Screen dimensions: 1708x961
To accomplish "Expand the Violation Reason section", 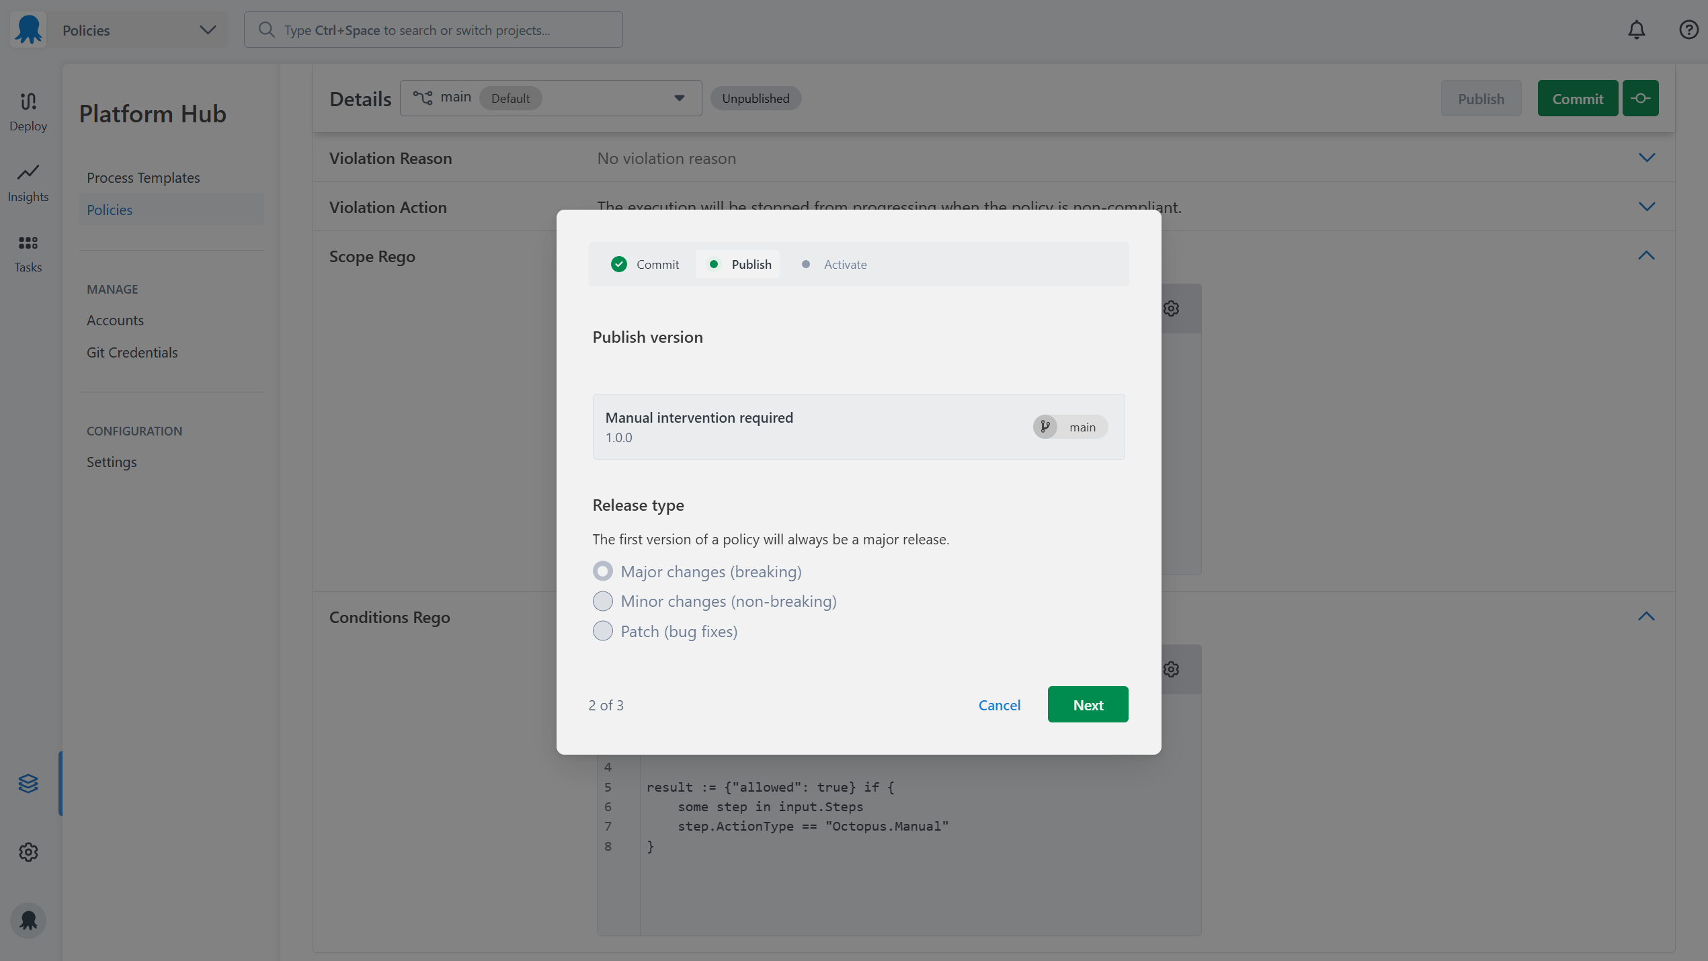I will [x=1647, y=158].
